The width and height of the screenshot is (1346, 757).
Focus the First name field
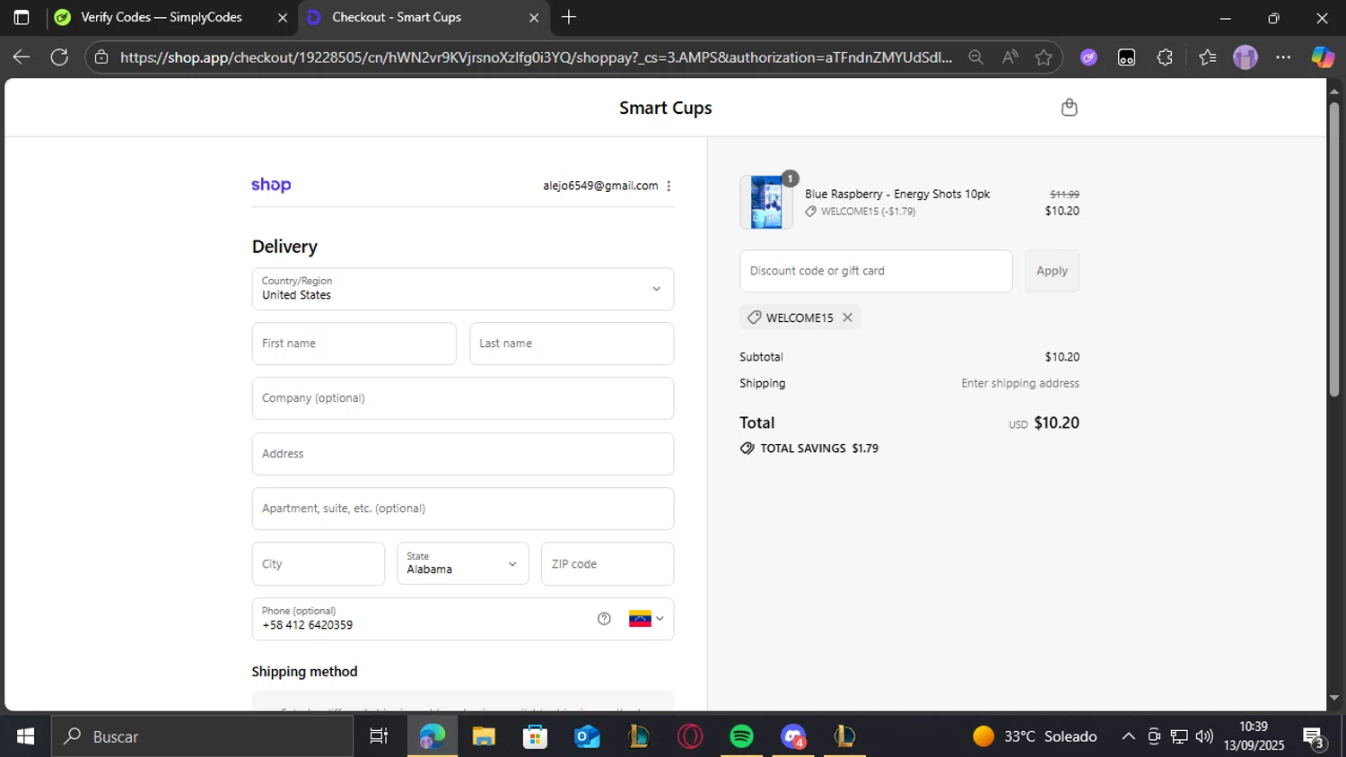(x=354, y=344)
